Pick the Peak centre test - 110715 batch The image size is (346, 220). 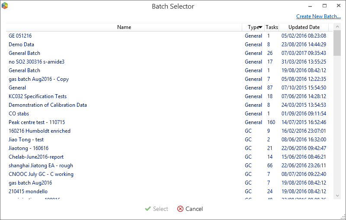click(37, 122)
